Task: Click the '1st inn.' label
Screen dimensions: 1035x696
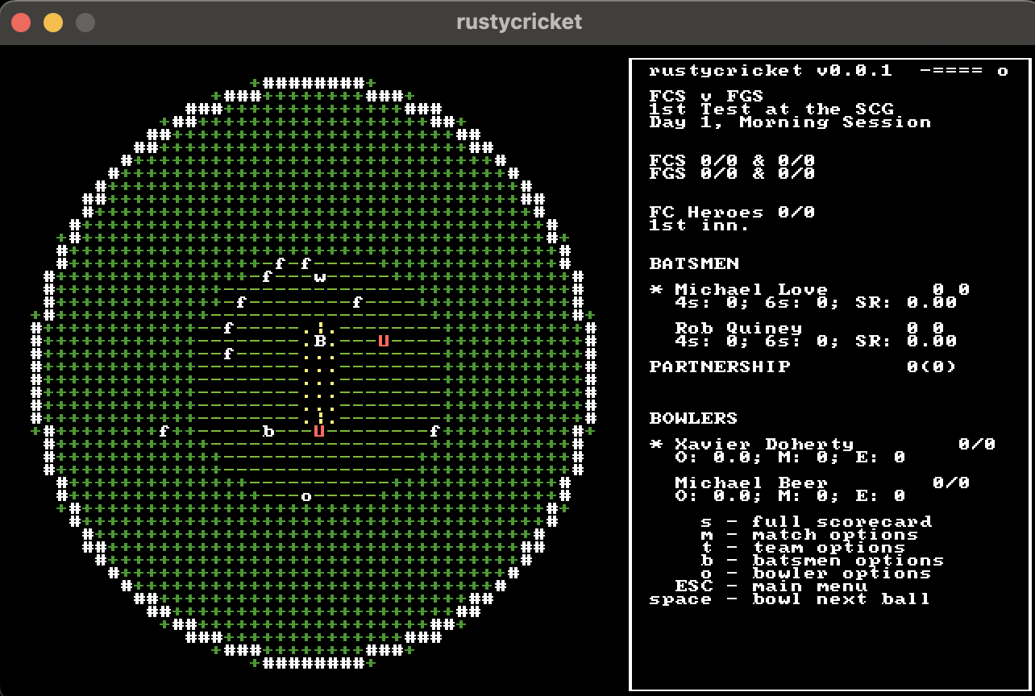Action: [x=700, y=226]
